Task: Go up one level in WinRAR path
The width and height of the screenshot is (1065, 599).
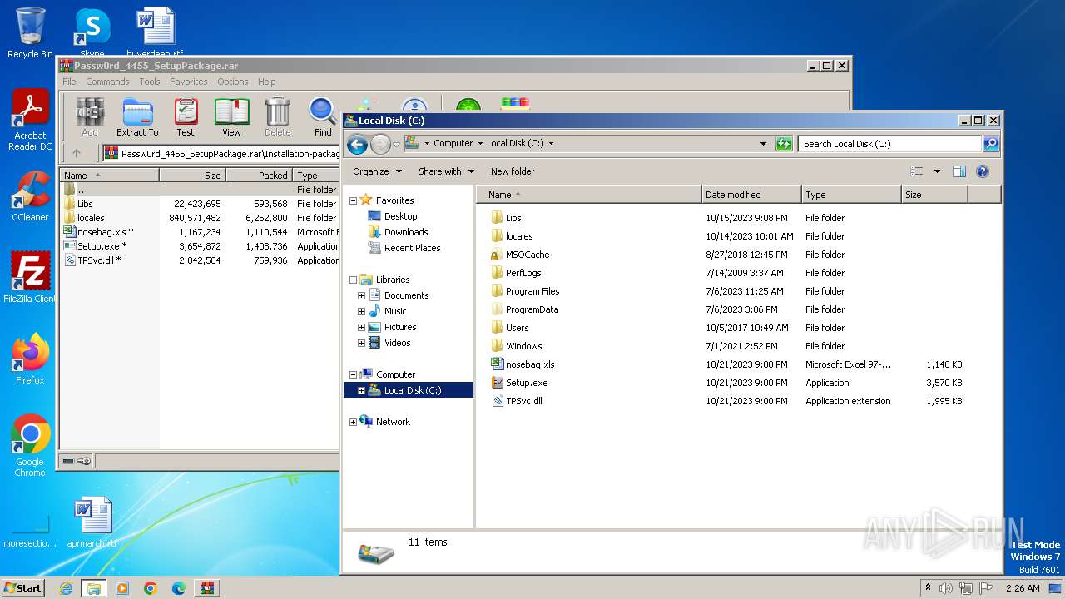Action: tap(77, 153)
